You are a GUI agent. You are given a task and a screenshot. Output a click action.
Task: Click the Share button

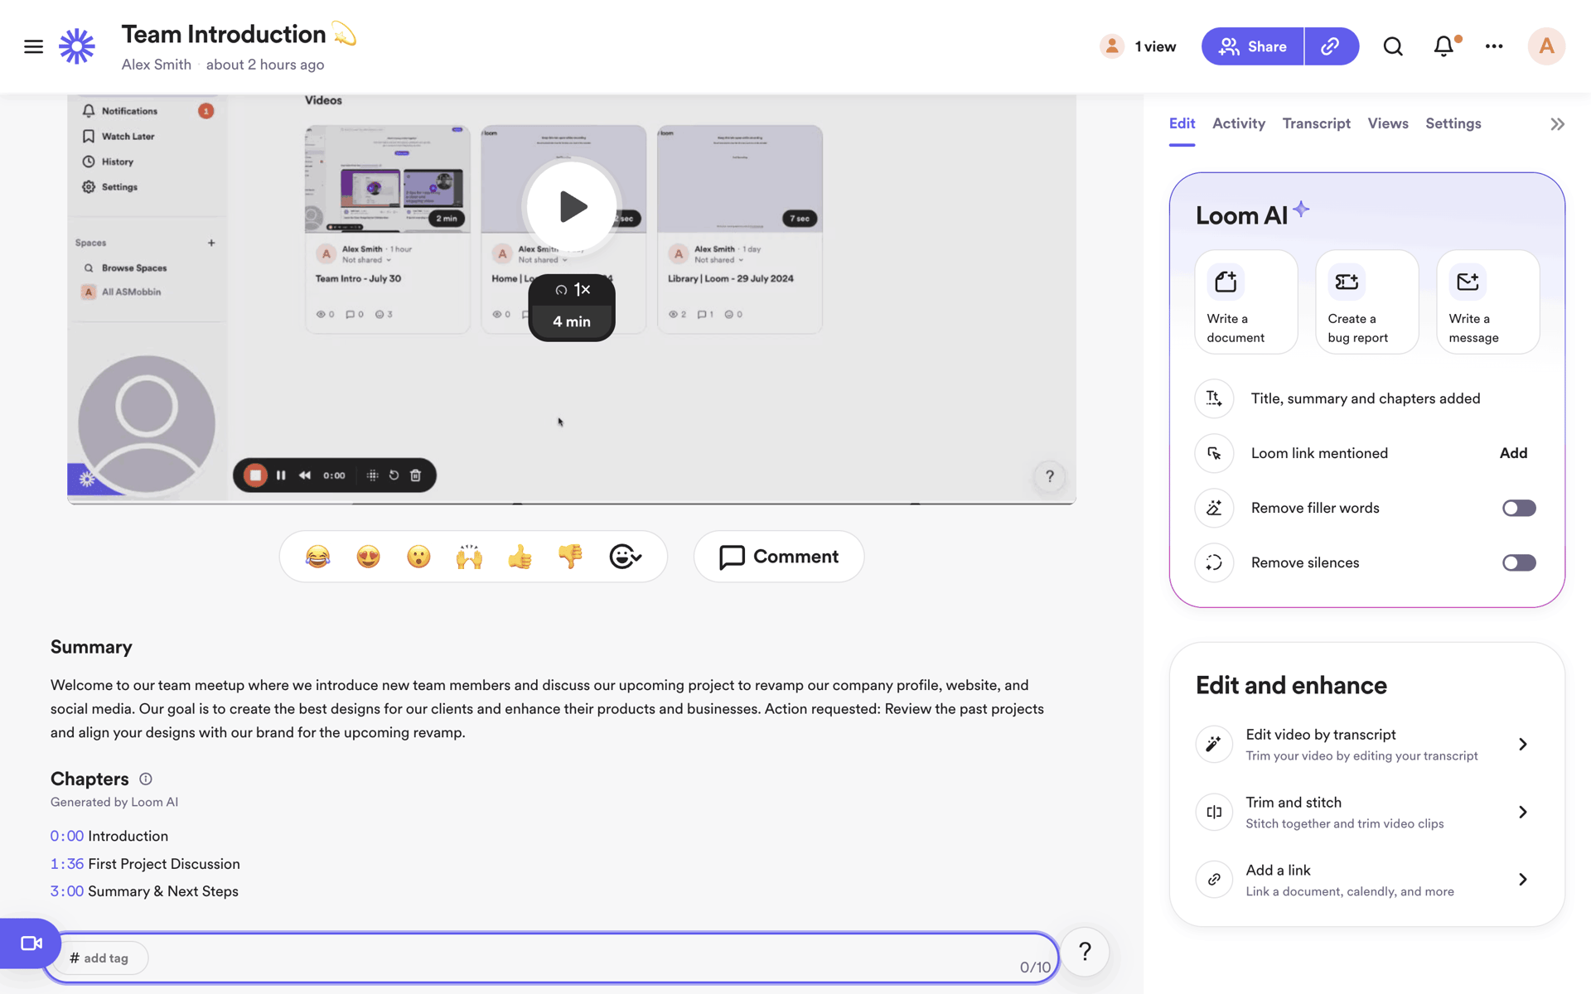pos(1252,46)
